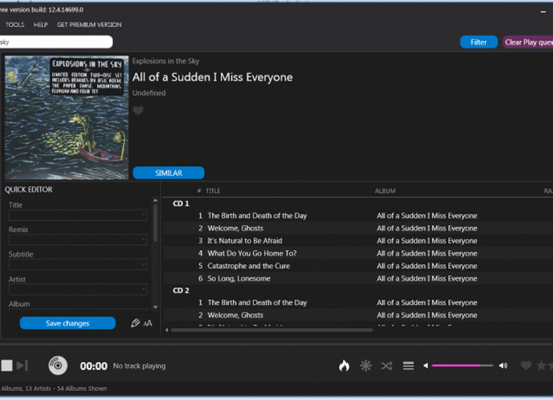The height and width of the screenshot is (400, 553).
Task: Click the Filter button
Action: [479, 42]
